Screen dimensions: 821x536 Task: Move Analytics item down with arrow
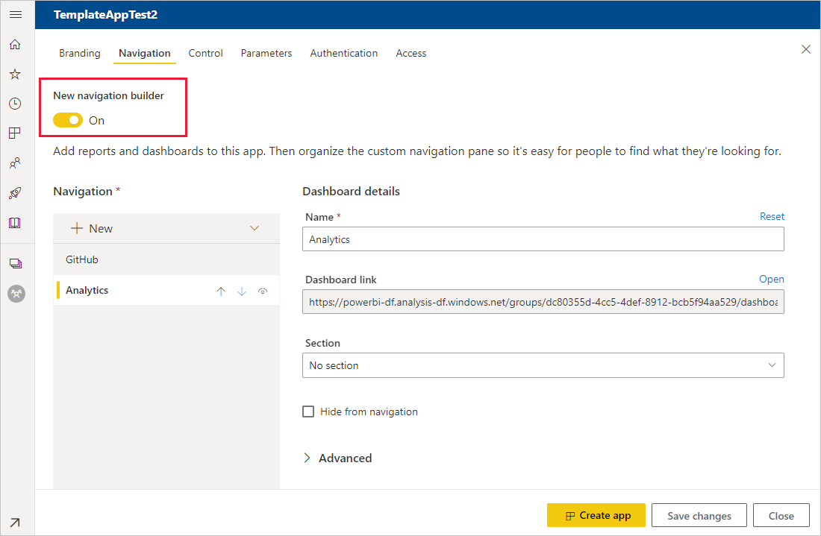pyautogui.click(x=242, y=291)
